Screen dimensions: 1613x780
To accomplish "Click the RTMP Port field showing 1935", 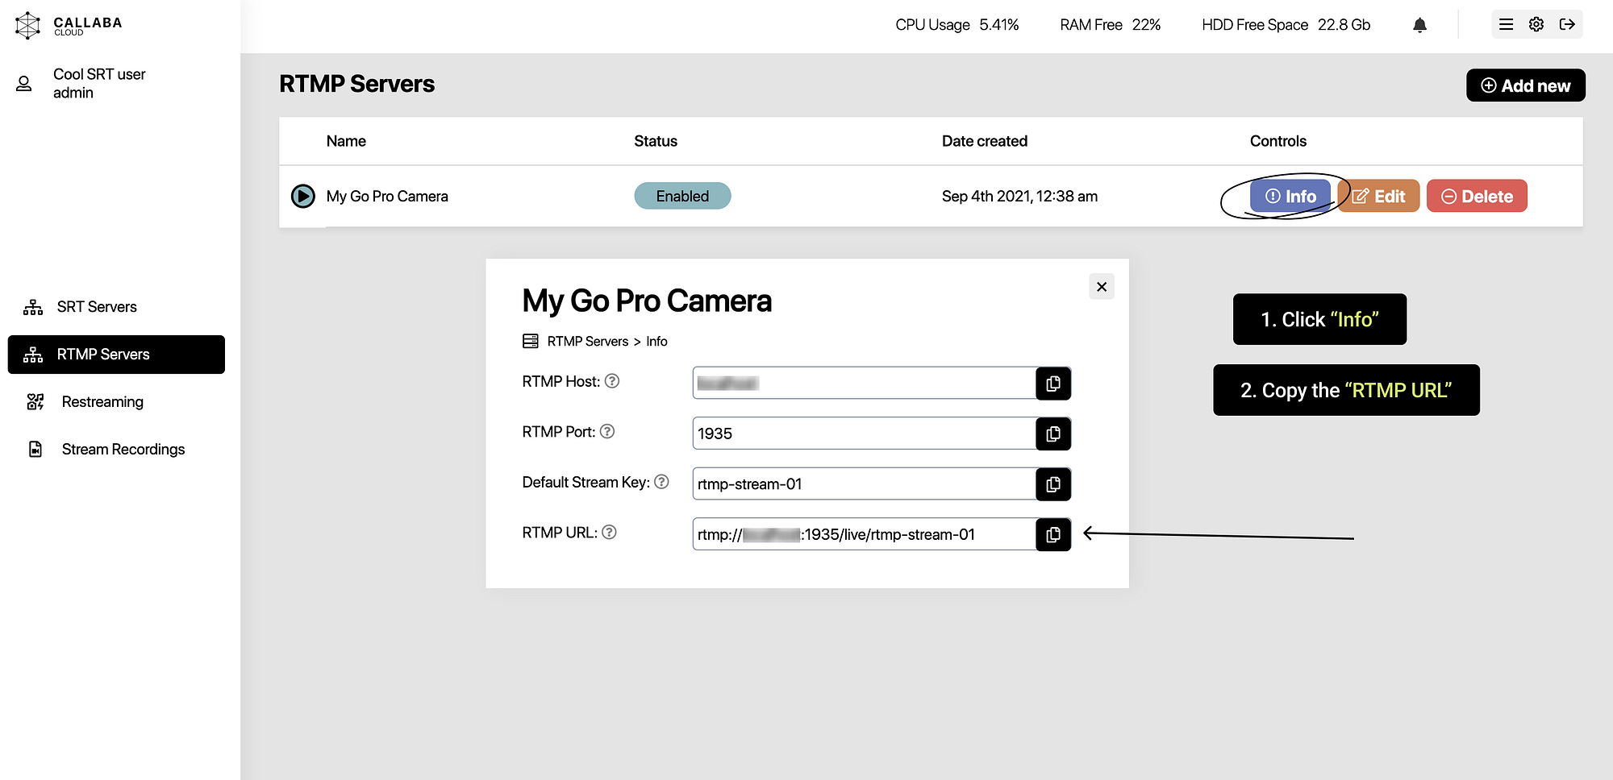I will click(x=864, y=434).
